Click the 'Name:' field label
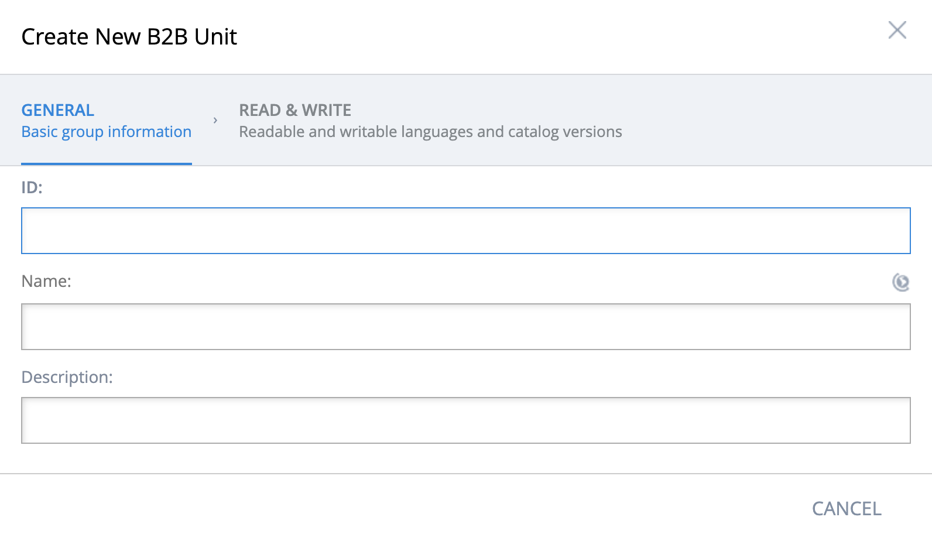The height and width of the screenshot is (541, 932). [46, 281]
